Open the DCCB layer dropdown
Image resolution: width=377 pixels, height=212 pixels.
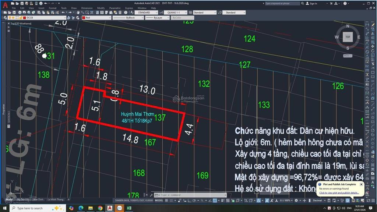(65, 17)
